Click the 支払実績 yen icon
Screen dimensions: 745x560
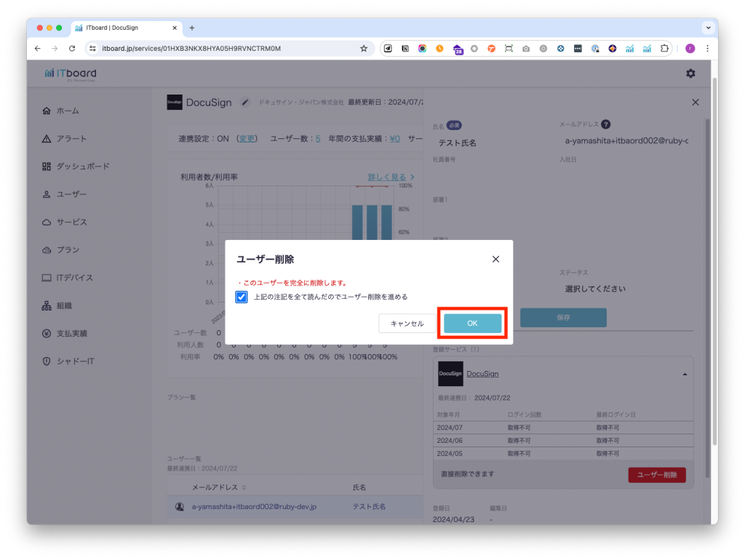tap(47, 333)
